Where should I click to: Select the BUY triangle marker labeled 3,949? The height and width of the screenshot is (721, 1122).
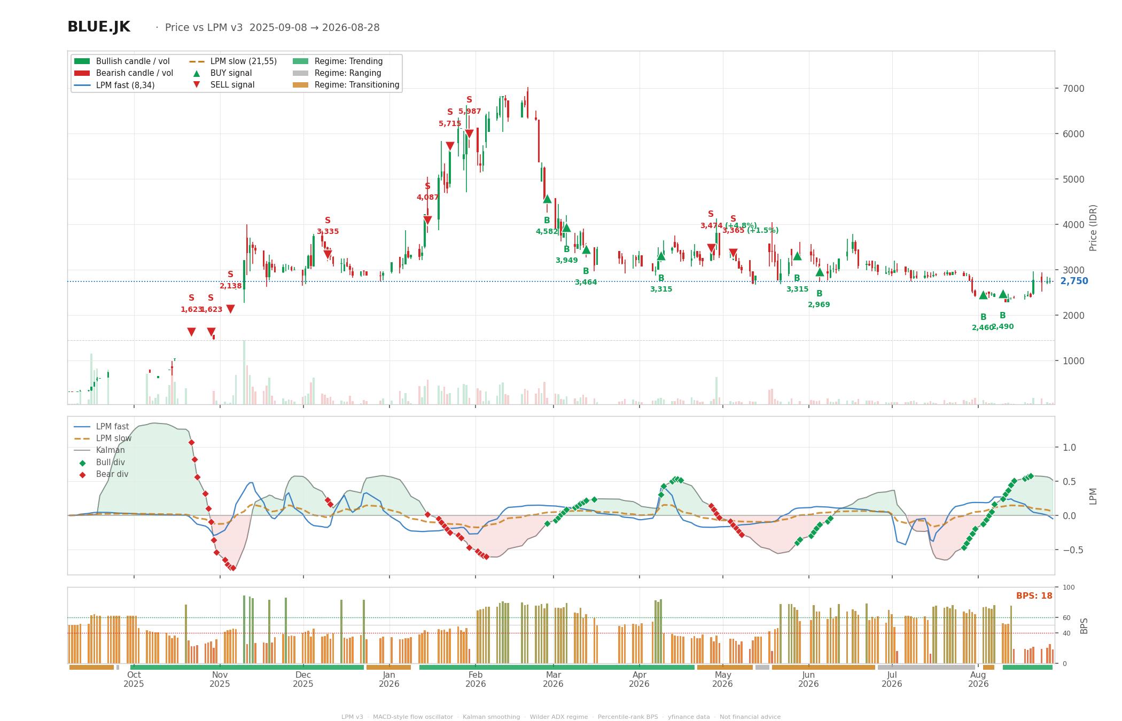coord(566,228)
